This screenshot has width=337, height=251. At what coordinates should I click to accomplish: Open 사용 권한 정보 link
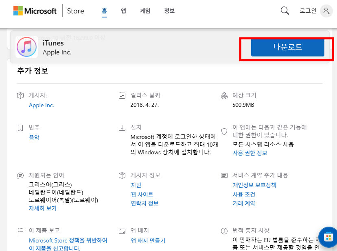tap(250, 153)
